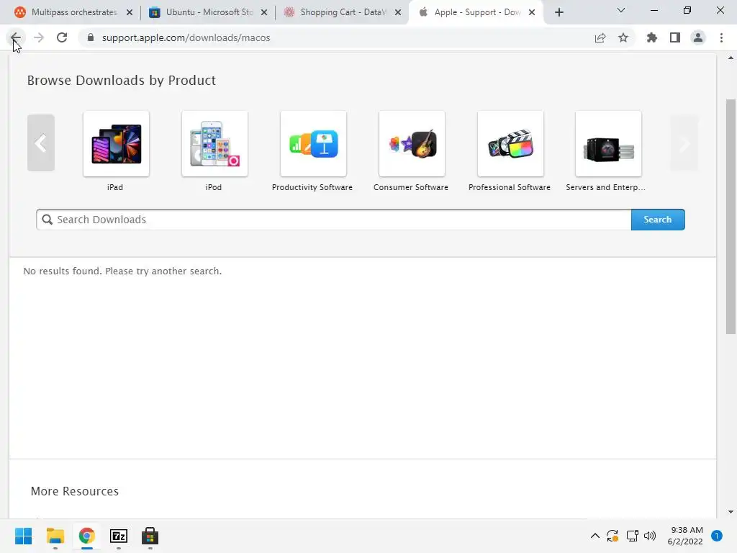The image size is (737, 553).
Task: Open the Servers and Enterprise icon
Action: click(608, 144)
